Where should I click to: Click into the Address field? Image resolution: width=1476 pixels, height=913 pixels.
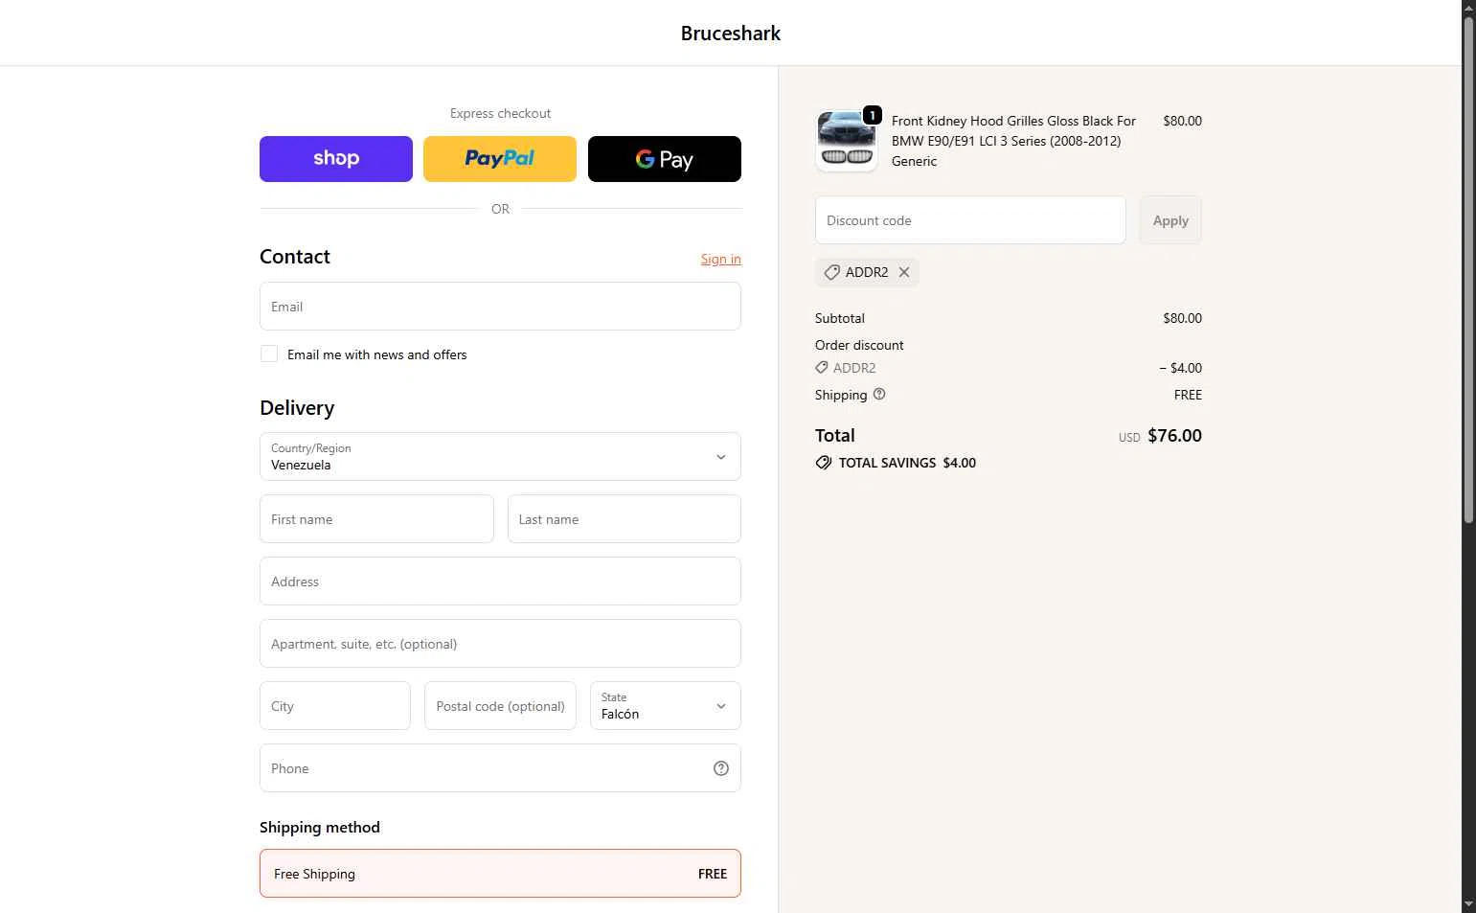tap(500, 582)
